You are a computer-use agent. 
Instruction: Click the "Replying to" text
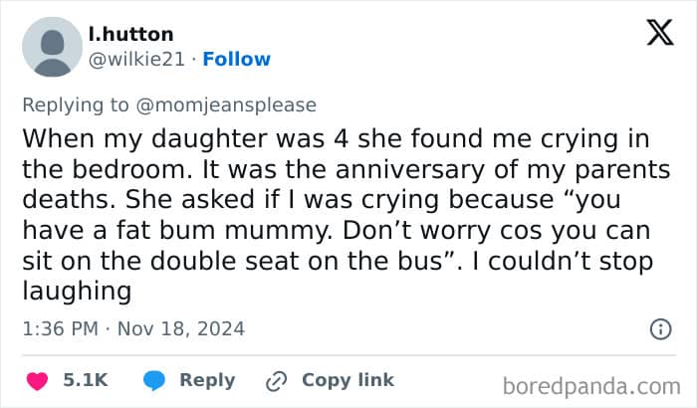(x=73, y=104)
